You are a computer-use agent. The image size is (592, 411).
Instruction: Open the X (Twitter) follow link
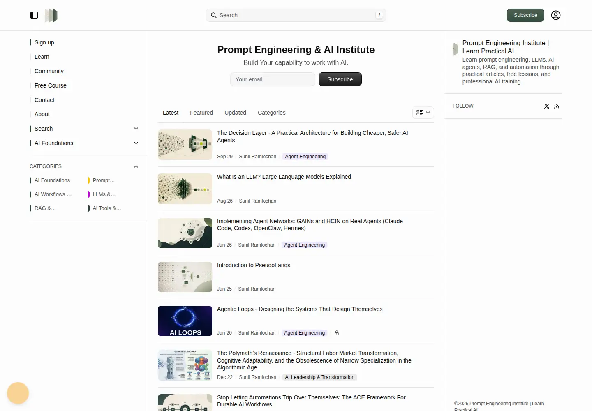(547, 106)
